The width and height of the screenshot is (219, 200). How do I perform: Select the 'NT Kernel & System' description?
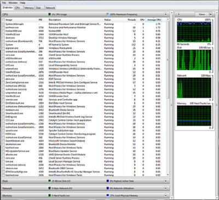pos(59,44)
